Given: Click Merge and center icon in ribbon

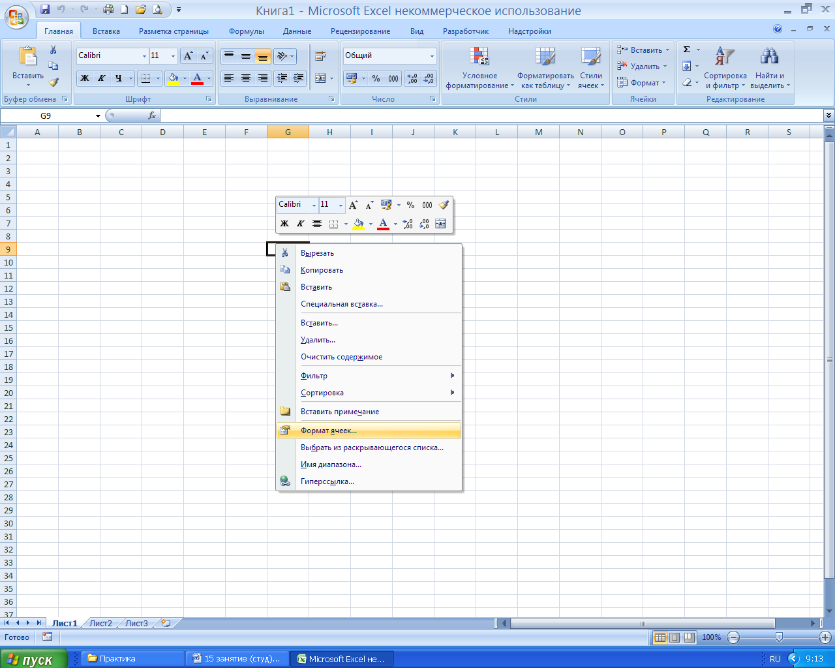Looking at the screenshot, I should (x=320, y=78).
